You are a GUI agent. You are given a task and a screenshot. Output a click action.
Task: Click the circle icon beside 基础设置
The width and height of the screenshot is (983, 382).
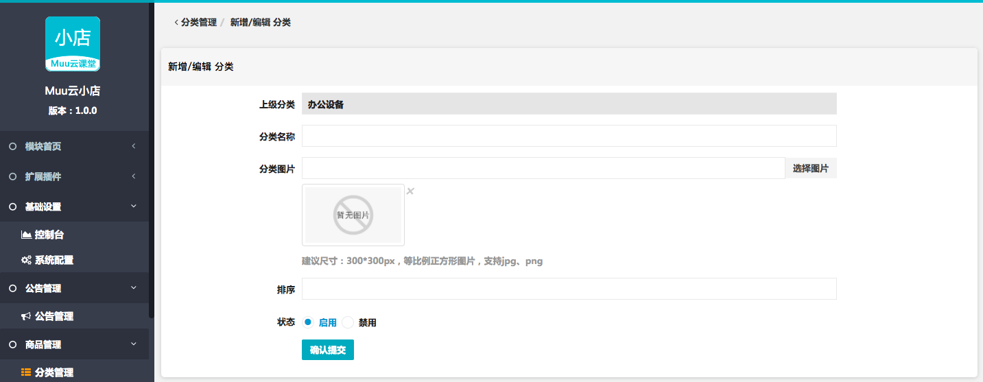point(12,207)
